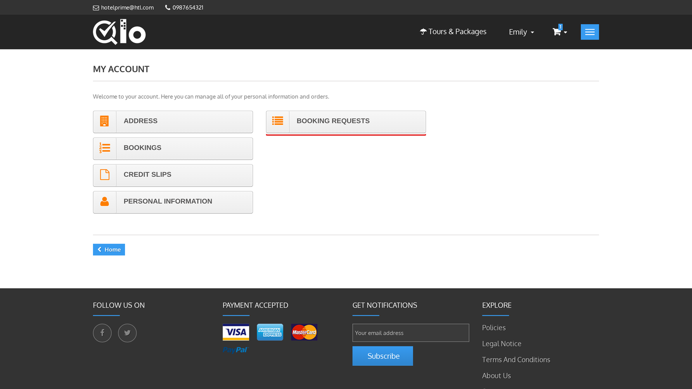Click the 0987654321 phone number text
692x389 pixels.
tap(188, 7)
